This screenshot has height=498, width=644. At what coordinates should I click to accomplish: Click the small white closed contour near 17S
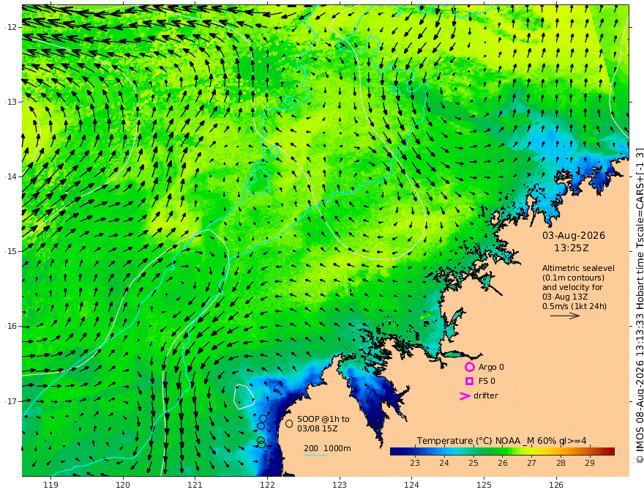pyautogui.click(x=244, y=396)
